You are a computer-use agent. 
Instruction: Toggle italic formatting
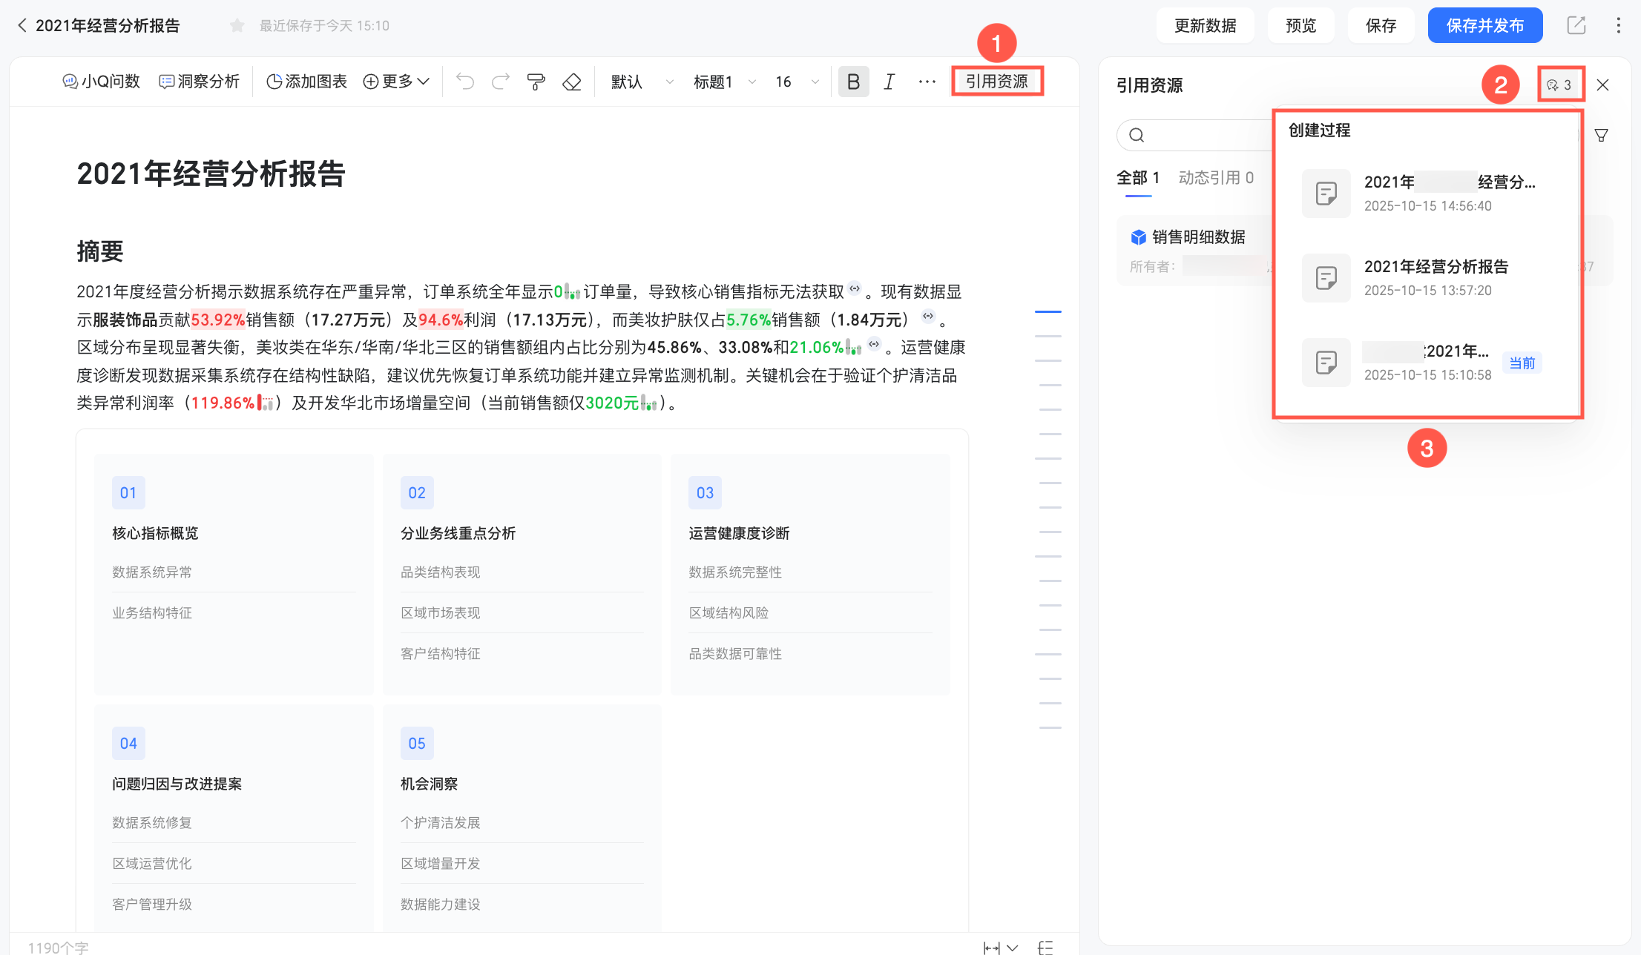click(x=889, y=82)
